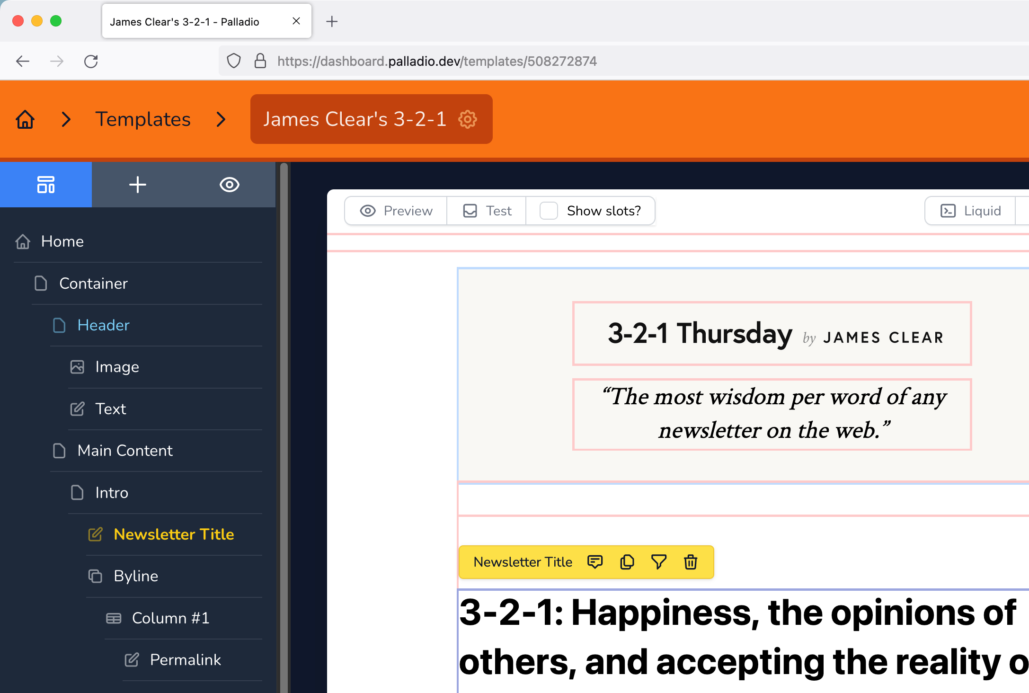Duplicate the Newsletter Title element
1029x693 pixels.
(627, 562)
